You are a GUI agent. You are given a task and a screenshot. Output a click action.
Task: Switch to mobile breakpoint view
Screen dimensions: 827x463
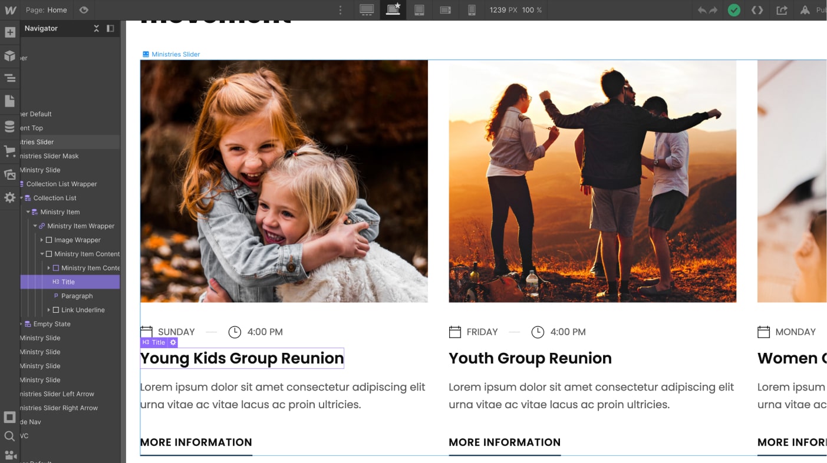tap(472, 10)
